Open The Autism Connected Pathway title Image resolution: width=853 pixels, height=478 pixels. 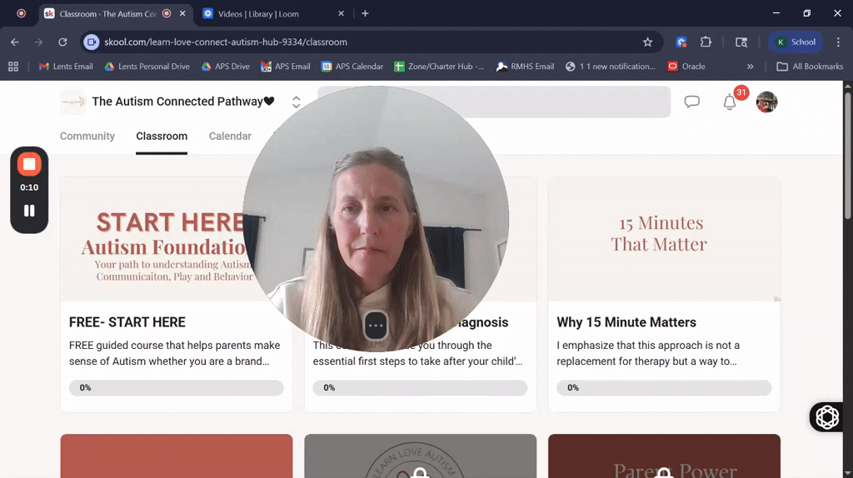182,102
